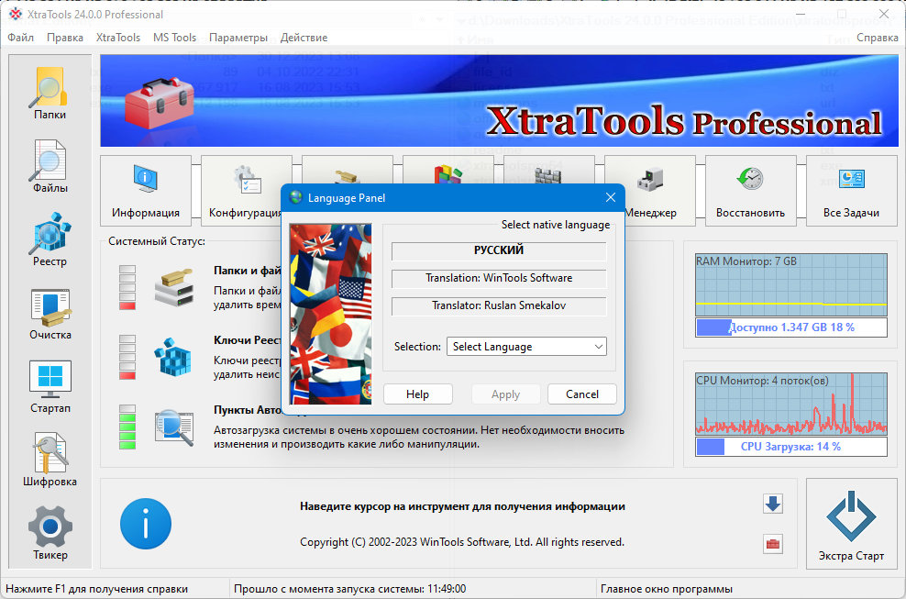Click the Информация toolbar tile

tap(146, 190)
